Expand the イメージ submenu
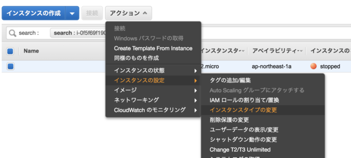The image size is (351, 158). tap(153, 91)
